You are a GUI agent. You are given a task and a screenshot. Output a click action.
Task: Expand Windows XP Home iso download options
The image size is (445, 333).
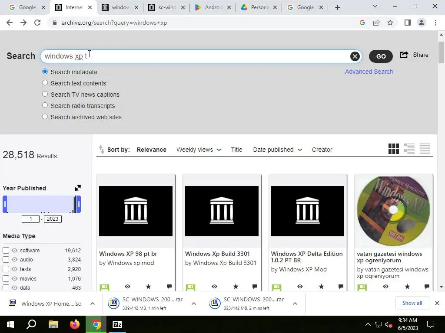click(x=93, y=304)
